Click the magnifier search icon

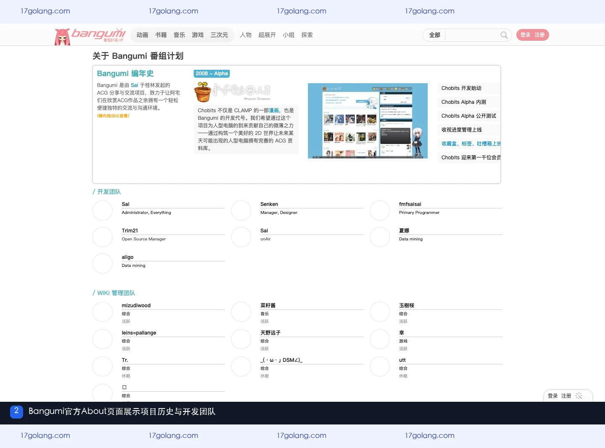coord(504,35)
